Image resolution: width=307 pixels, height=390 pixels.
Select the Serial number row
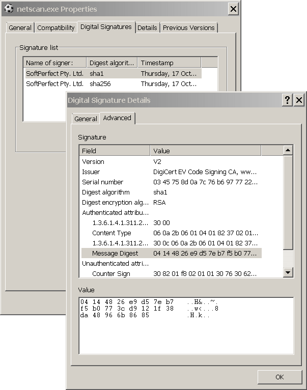point(171,182)
